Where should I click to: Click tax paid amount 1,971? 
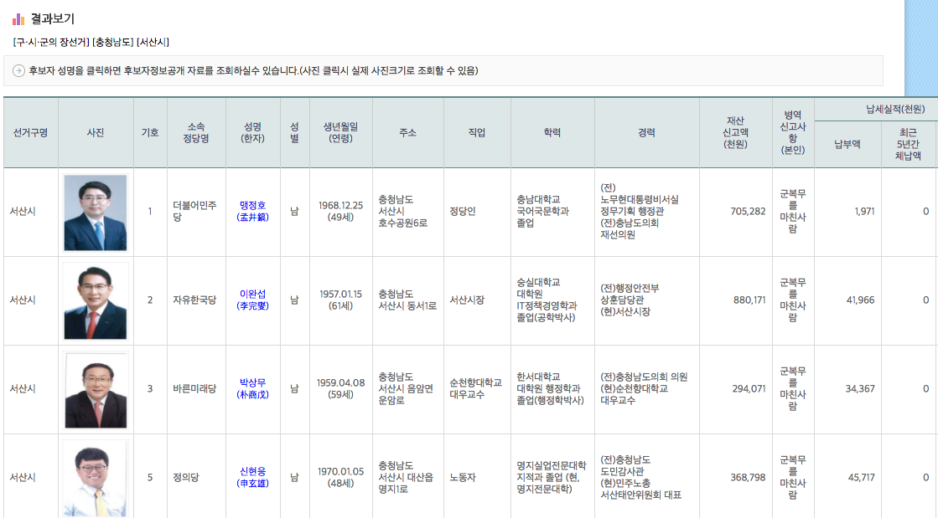[x=864, y=212]
